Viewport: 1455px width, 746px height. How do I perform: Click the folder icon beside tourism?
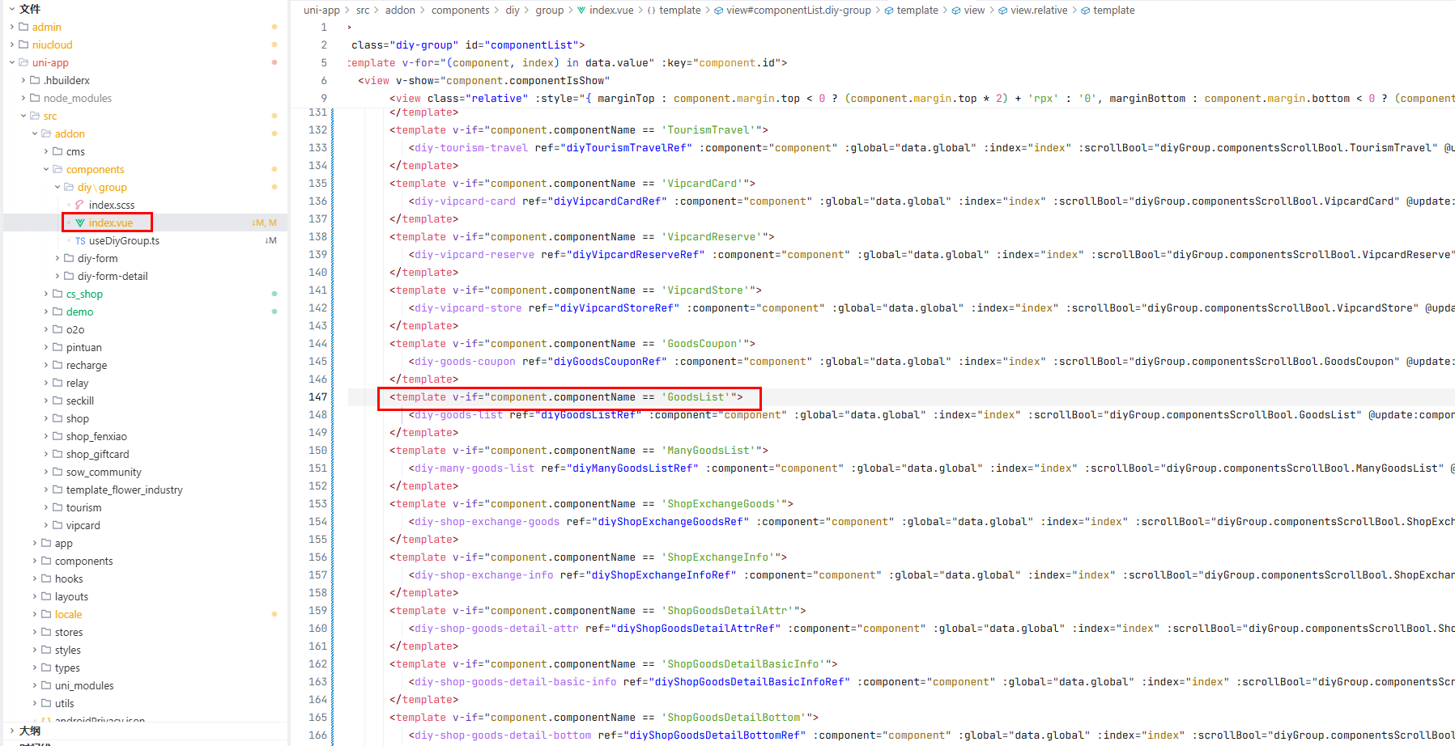(x=57, y=508)
